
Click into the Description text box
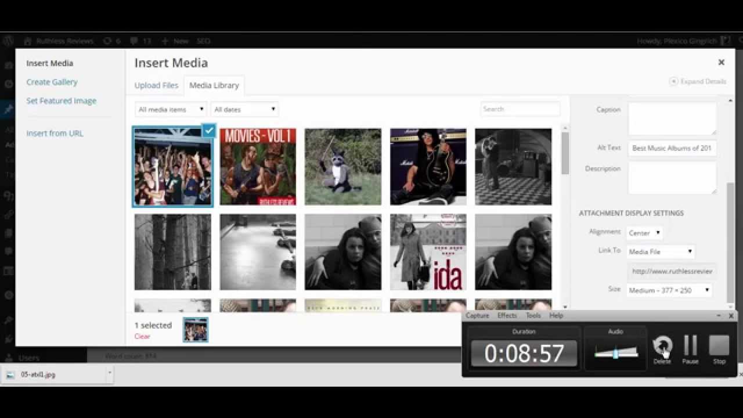(x=672, y=178)
